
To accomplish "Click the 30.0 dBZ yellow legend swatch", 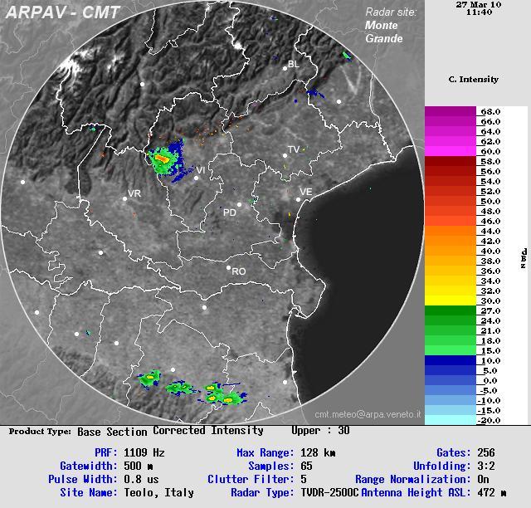I will tap(451, 300).
